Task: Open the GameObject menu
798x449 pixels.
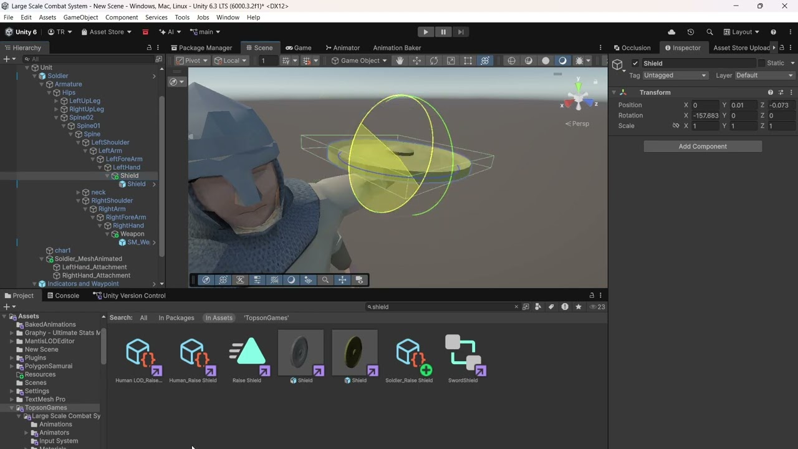Action: click(80, 17)
